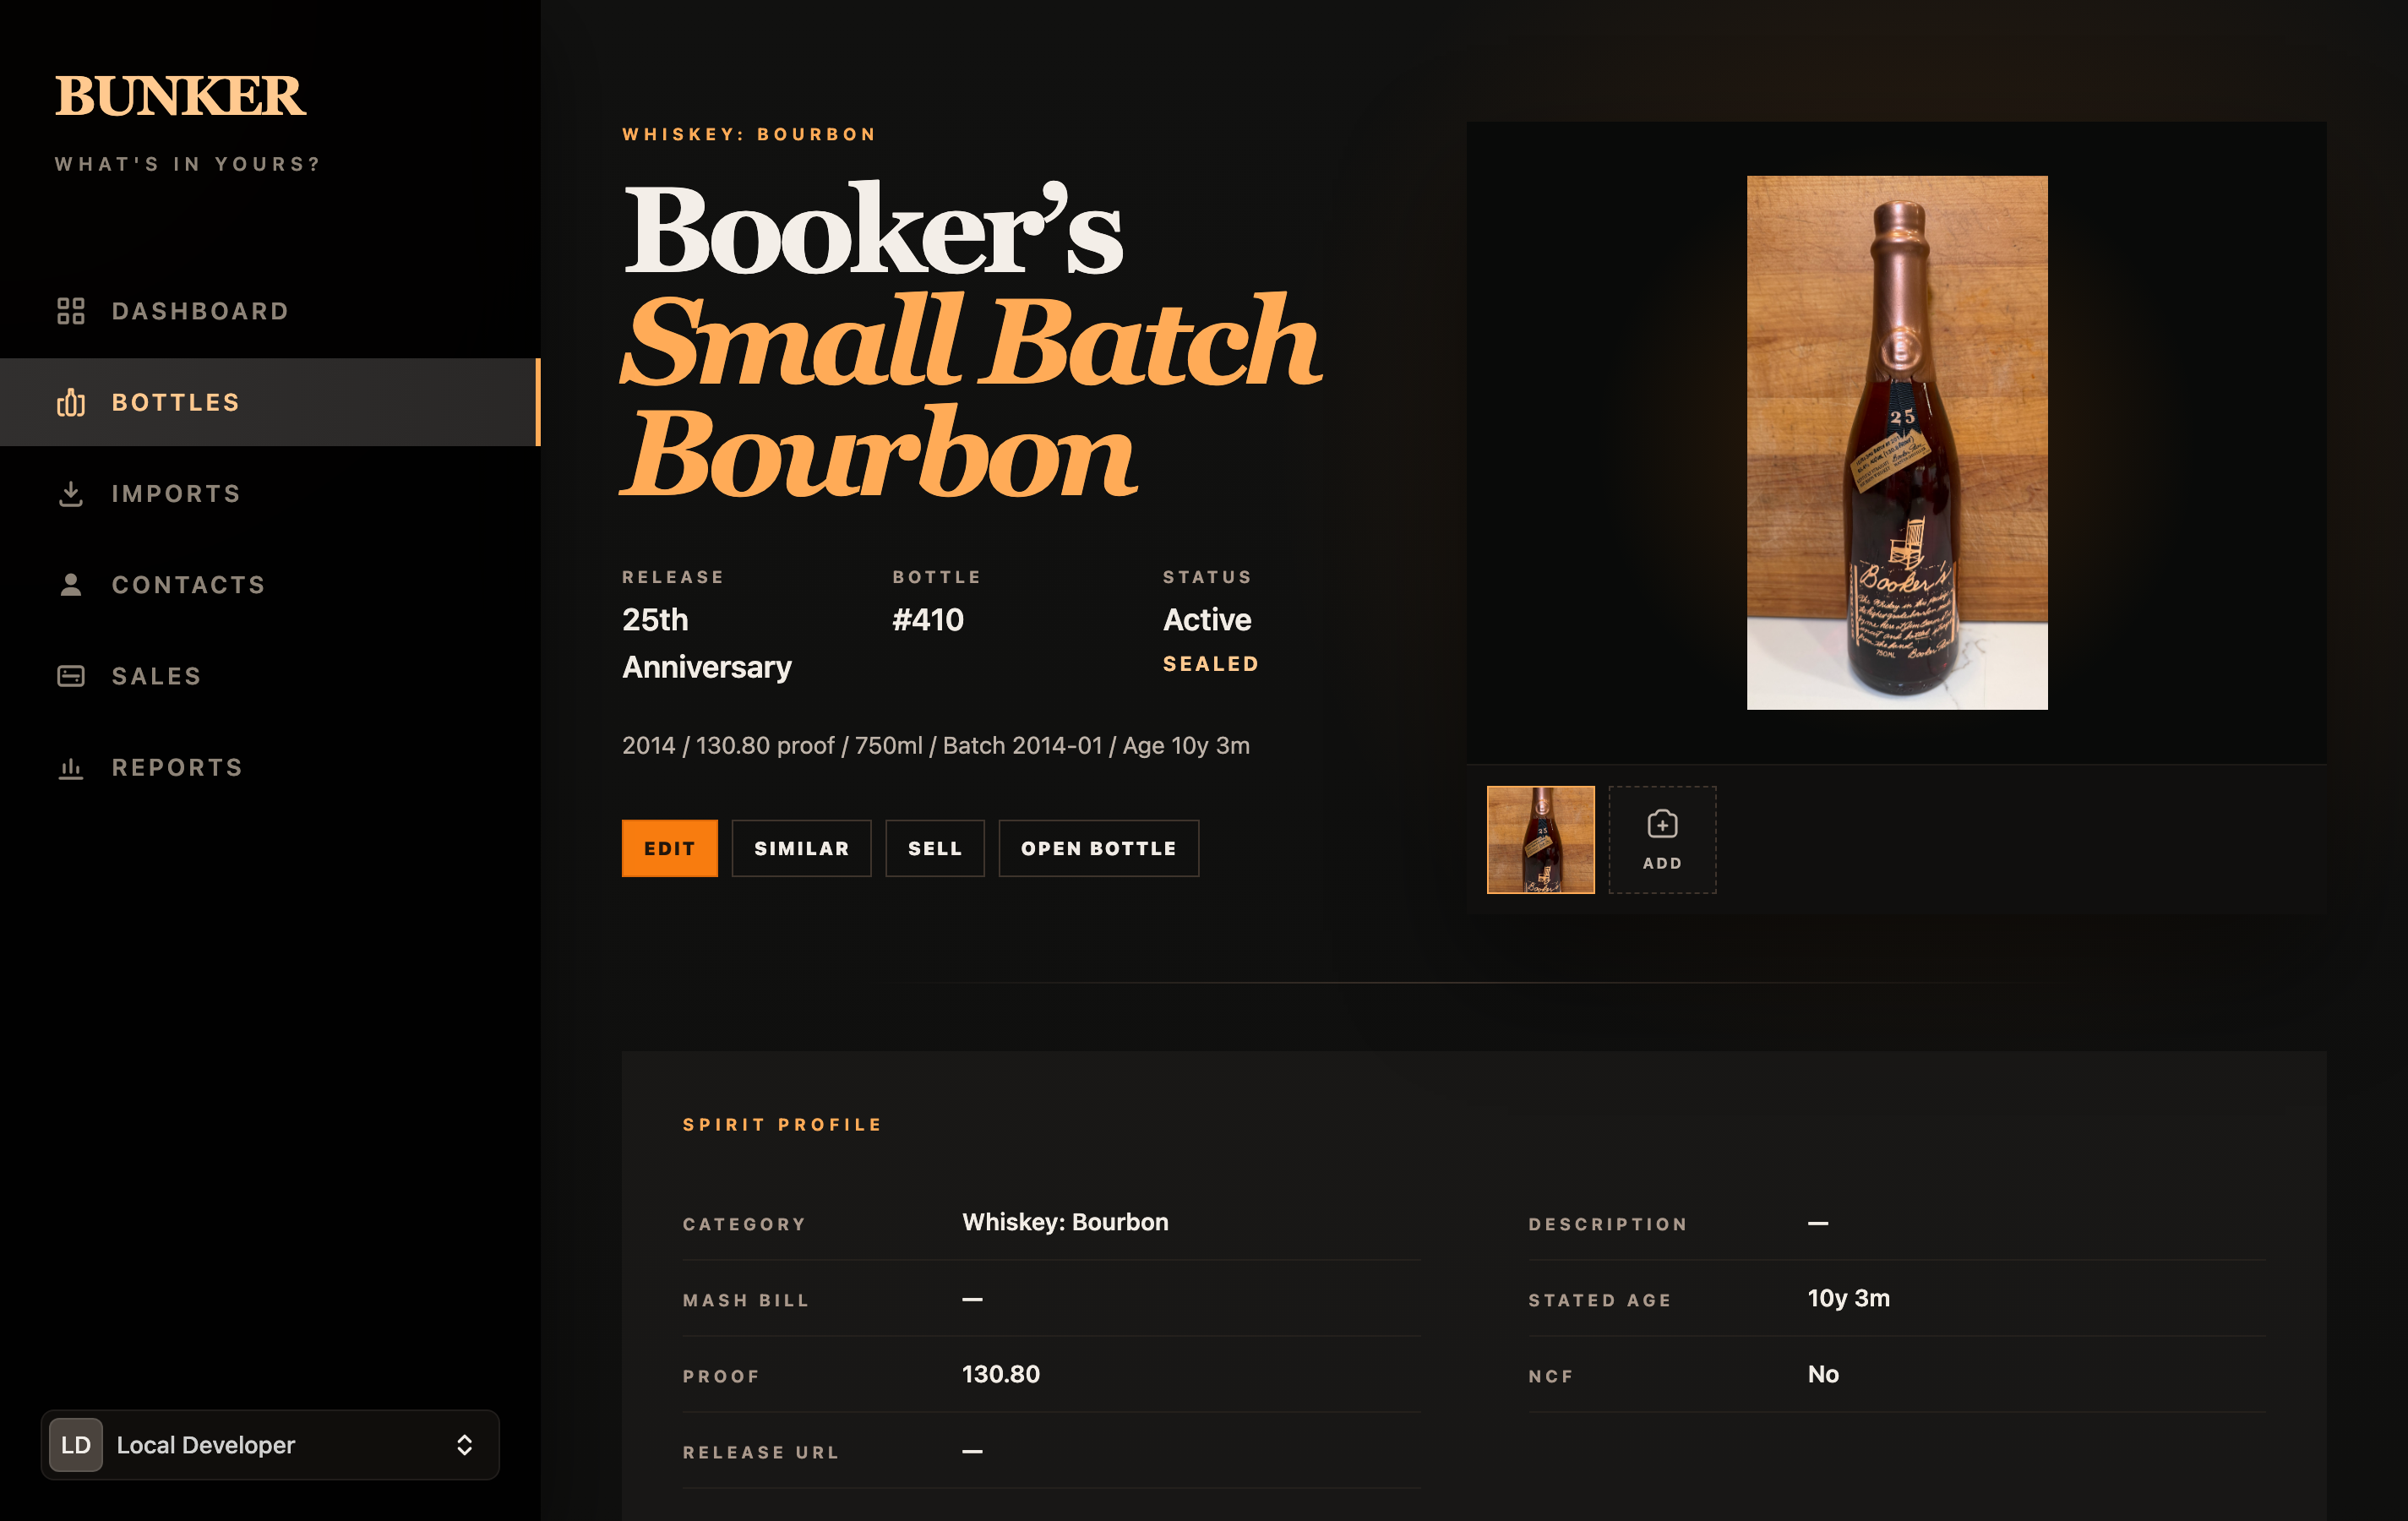Click the LD avatar badge
Image resolution: width=2408 pixels, height=1521 pixels.
(x=76, y=1445)
